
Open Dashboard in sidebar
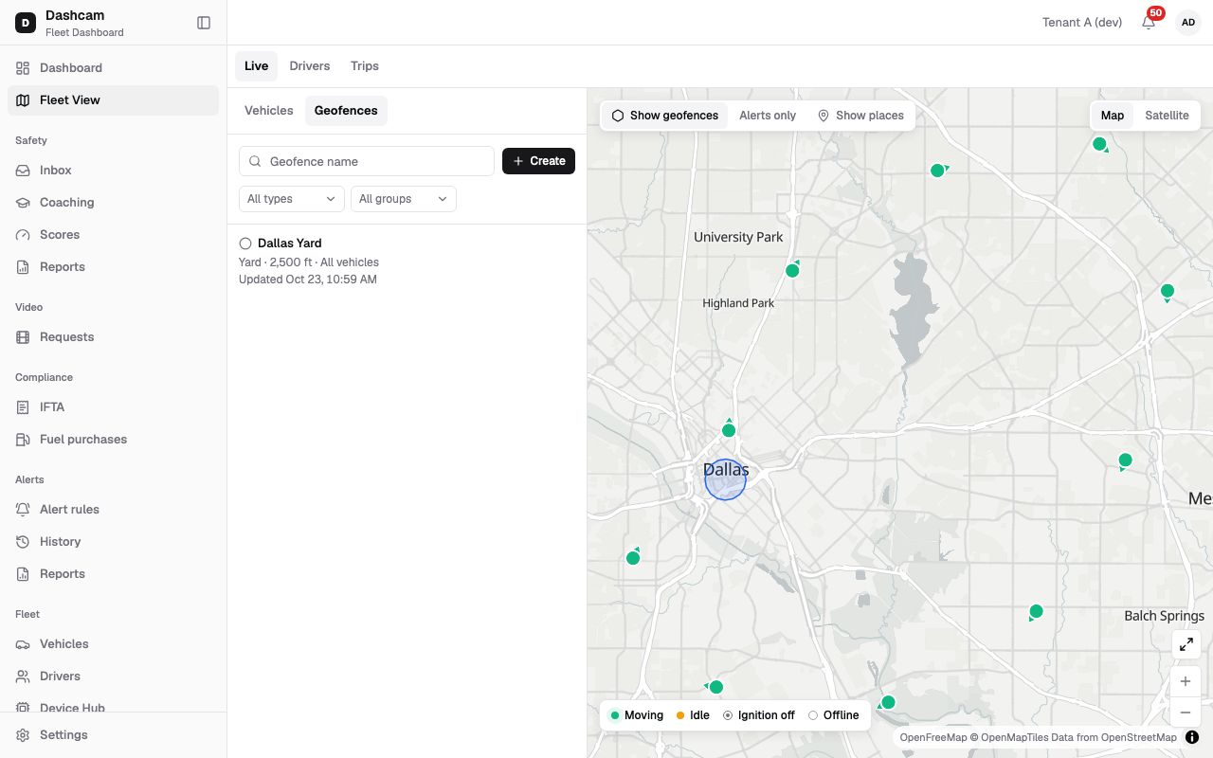click(113, 68)
